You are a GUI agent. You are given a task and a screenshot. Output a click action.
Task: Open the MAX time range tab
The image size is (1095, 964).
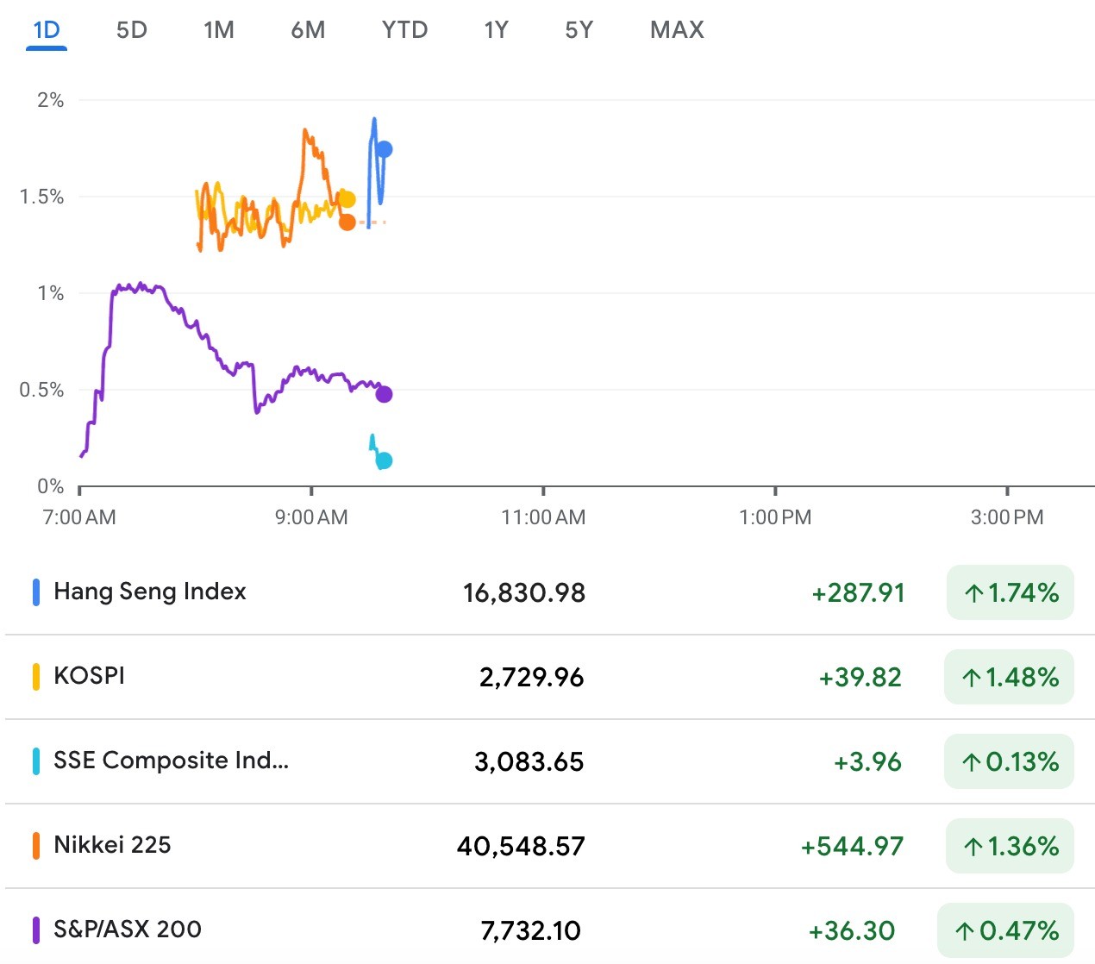tap(677, 30)
